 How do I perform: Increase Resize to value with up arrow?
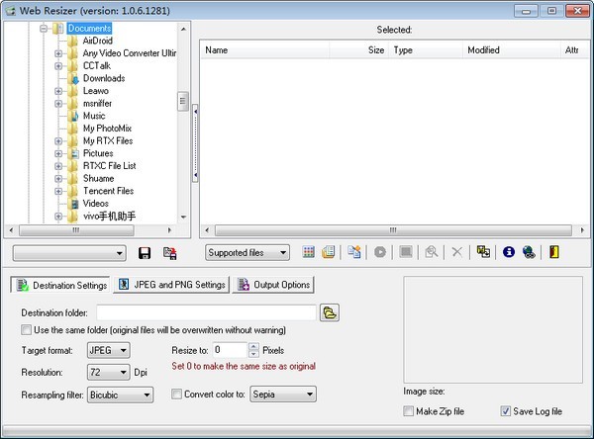253,346
